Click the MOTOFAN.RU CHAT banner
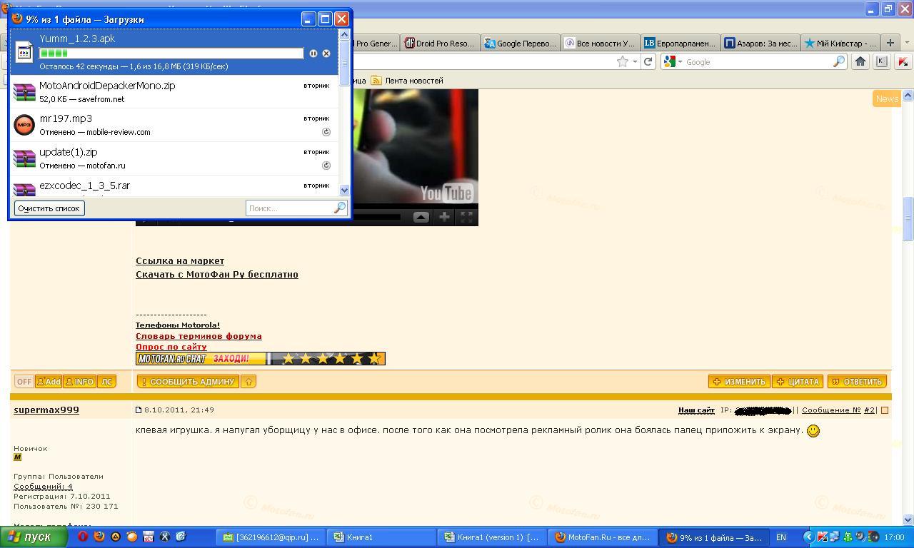The image size is (914, 548). click(261, 358)
